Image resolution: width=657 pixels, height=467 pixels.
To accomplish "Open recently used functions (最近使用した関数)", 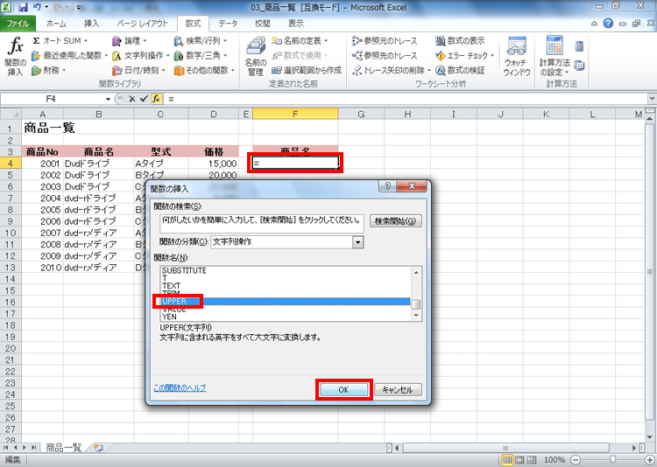I will 69,55.
